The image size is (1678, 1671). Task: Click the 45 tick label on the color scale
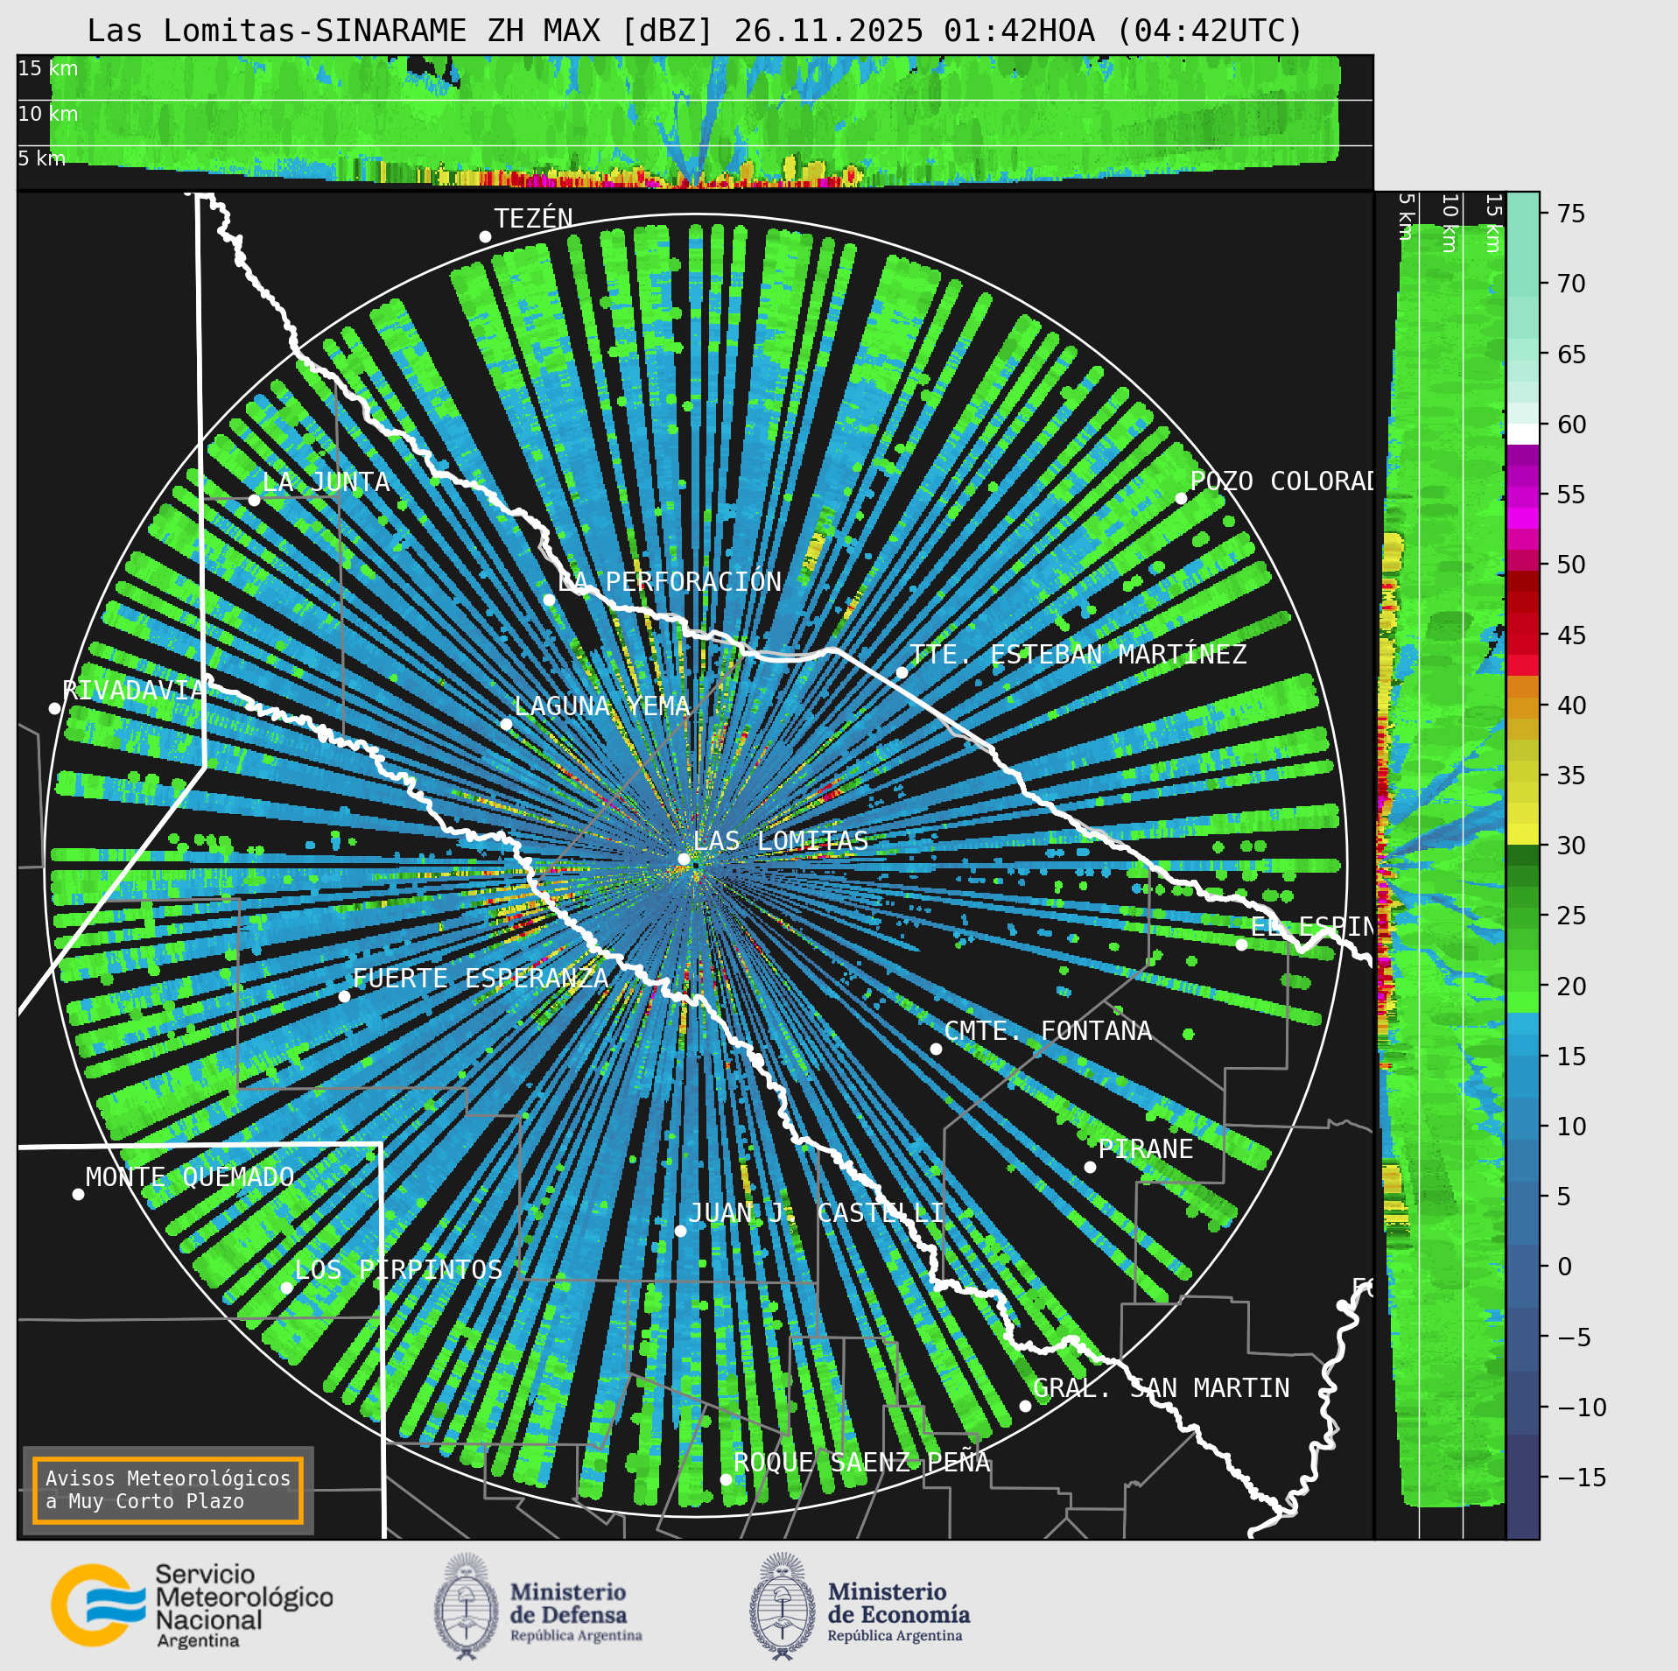(x=1572, y=635)
